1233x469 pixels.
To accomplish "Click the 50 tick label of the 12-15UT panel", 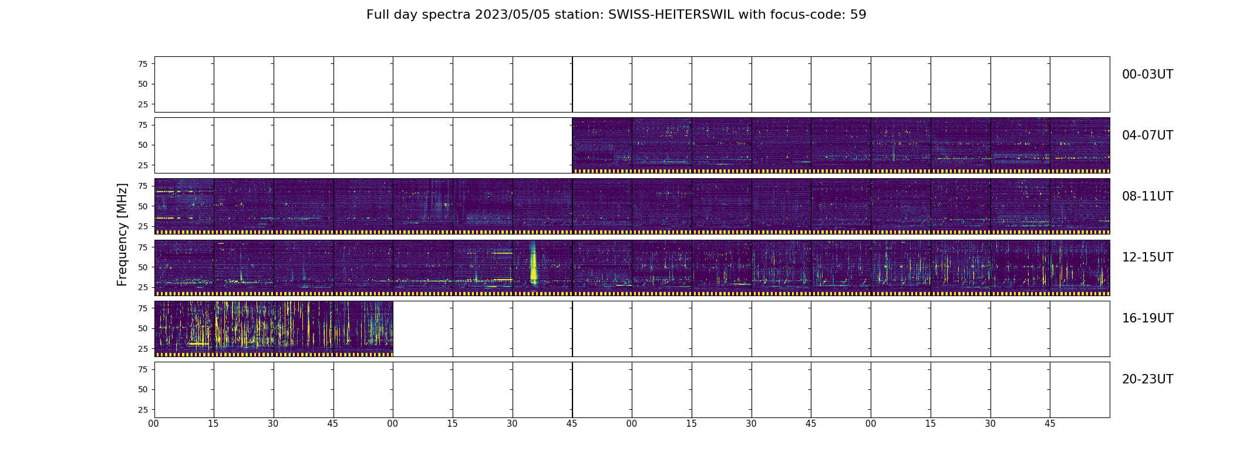I will 143,267.
